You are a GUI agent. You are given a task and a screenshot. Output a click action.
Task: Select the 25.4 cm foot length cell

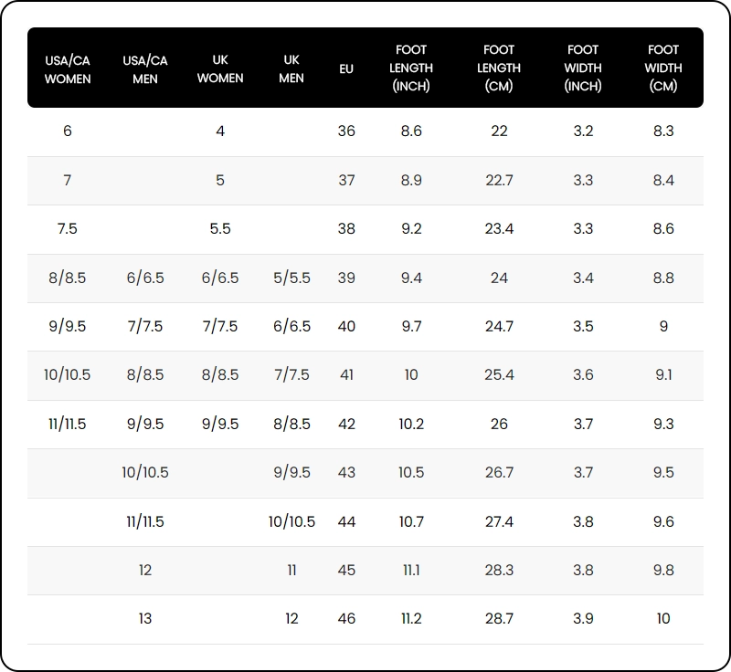pyautogui.click(x=499, y=375)
